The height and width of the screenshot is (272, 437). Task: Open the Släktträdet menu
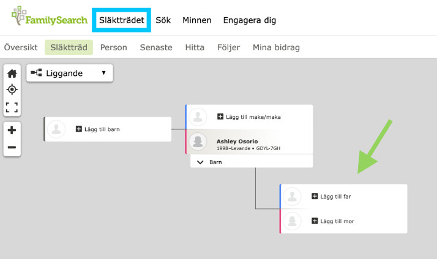pos(122,20)
